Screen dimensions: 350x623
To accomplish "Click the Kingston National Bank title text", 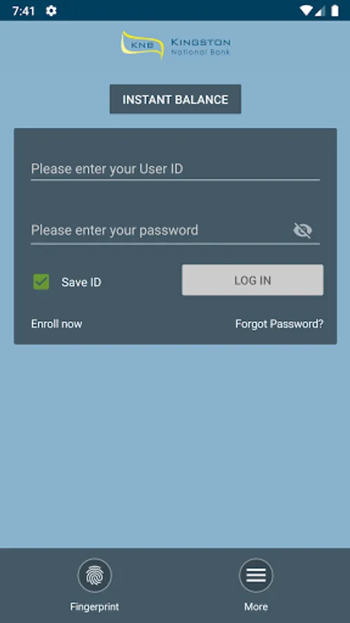I will [201, 46].
